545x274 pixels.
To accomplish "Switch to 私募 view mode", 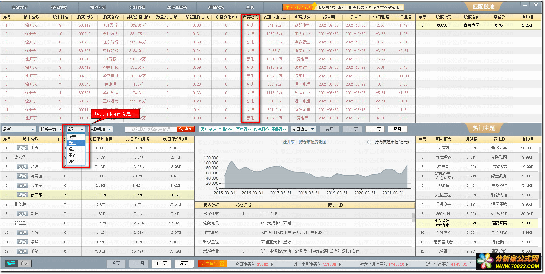I will pyautogui.click(x=11, y=263).
